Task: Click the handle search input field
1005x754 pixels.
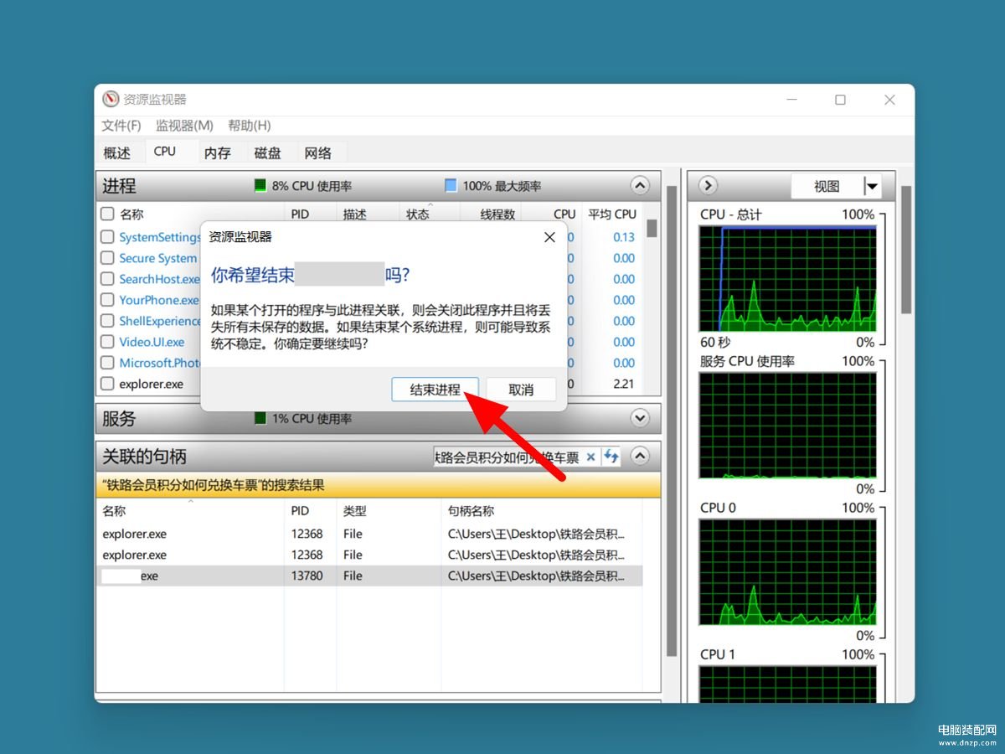Action: click(507, 457)
